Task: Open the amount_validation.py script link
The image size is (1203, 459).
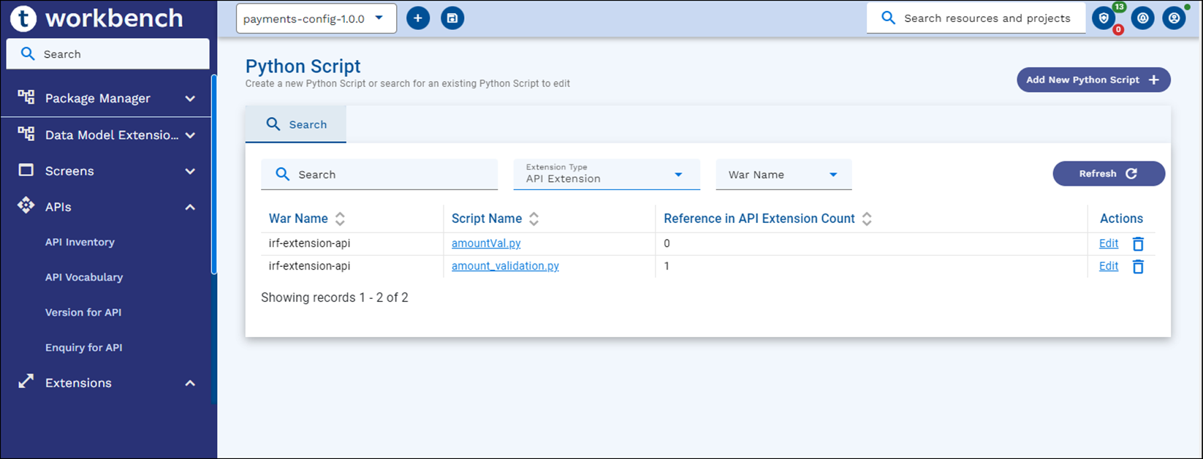Action: 505,266
